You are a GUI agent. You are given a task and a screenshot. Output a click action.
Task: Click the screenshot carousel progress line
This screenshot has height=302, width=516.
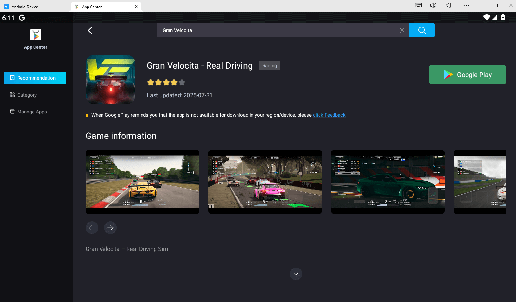click(x=308, y=228)
